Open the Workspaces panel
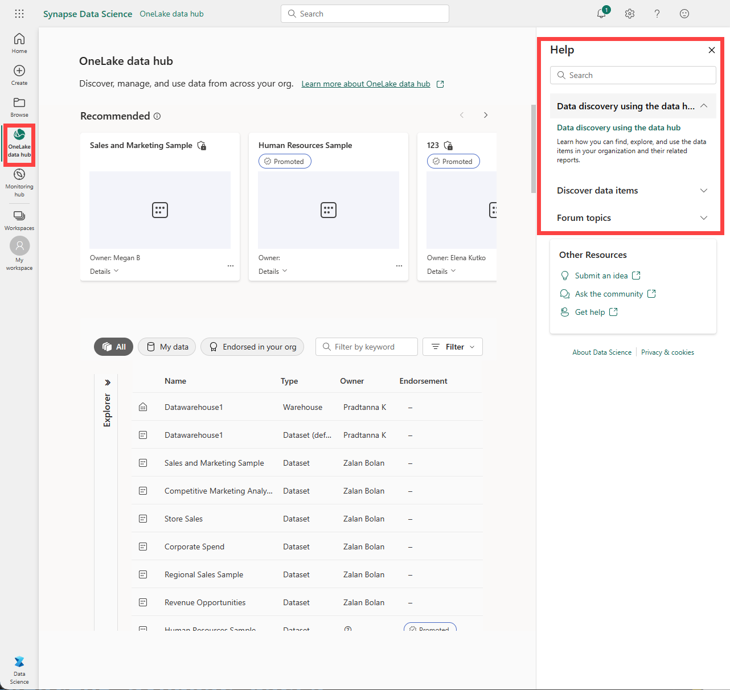Viewport: 730px width, 690px height. [x=19, y=219]
